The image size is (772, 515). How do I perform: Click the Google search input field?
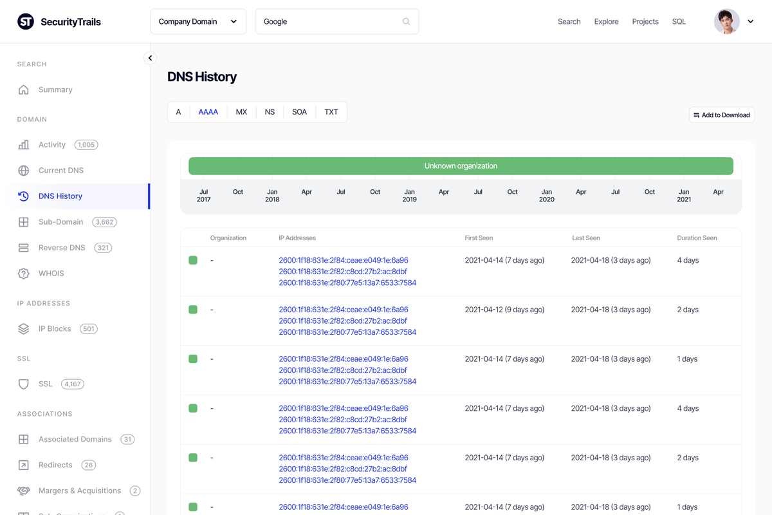point(337,22)
